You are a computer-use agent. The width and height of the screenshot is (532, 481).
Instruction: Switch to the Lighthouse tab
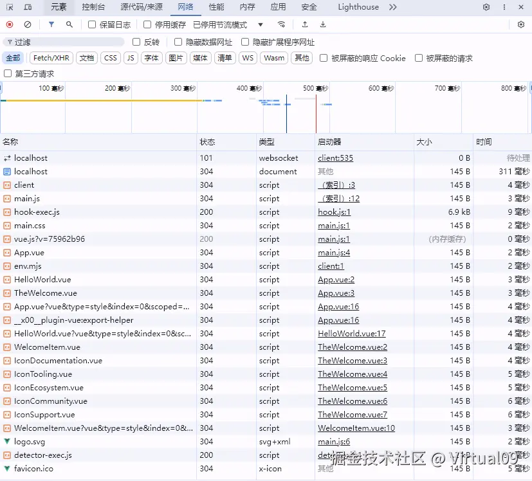tap(358, 7)
